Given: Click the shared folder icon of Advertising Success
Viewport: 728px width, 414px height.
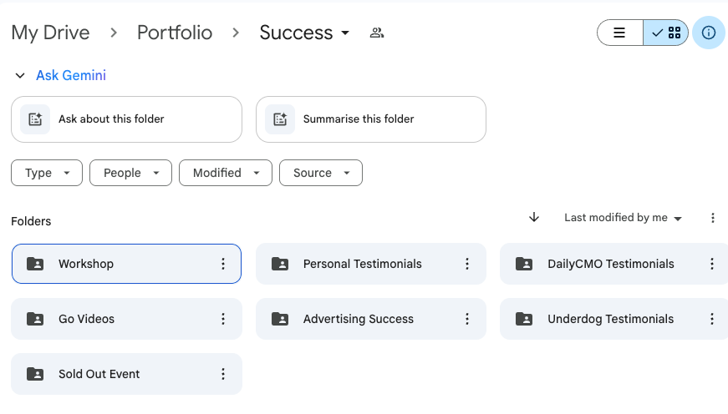Looking at the screenshot, I should [x=280, y=319].
